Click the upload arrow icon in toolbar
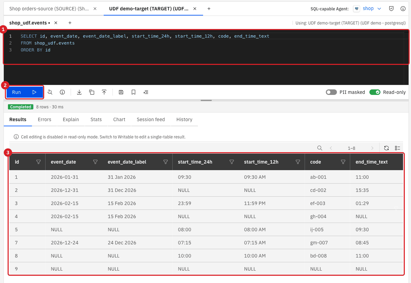Image resolution: width=411 pixels, height=283 pixels. 104,92
